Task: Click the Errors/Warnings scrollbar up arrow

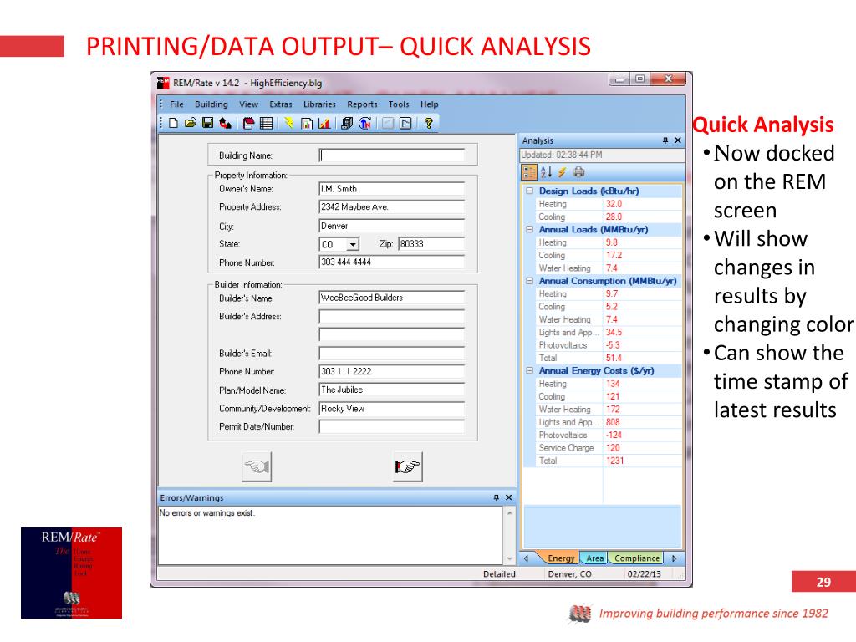Action: coord(509,512)
